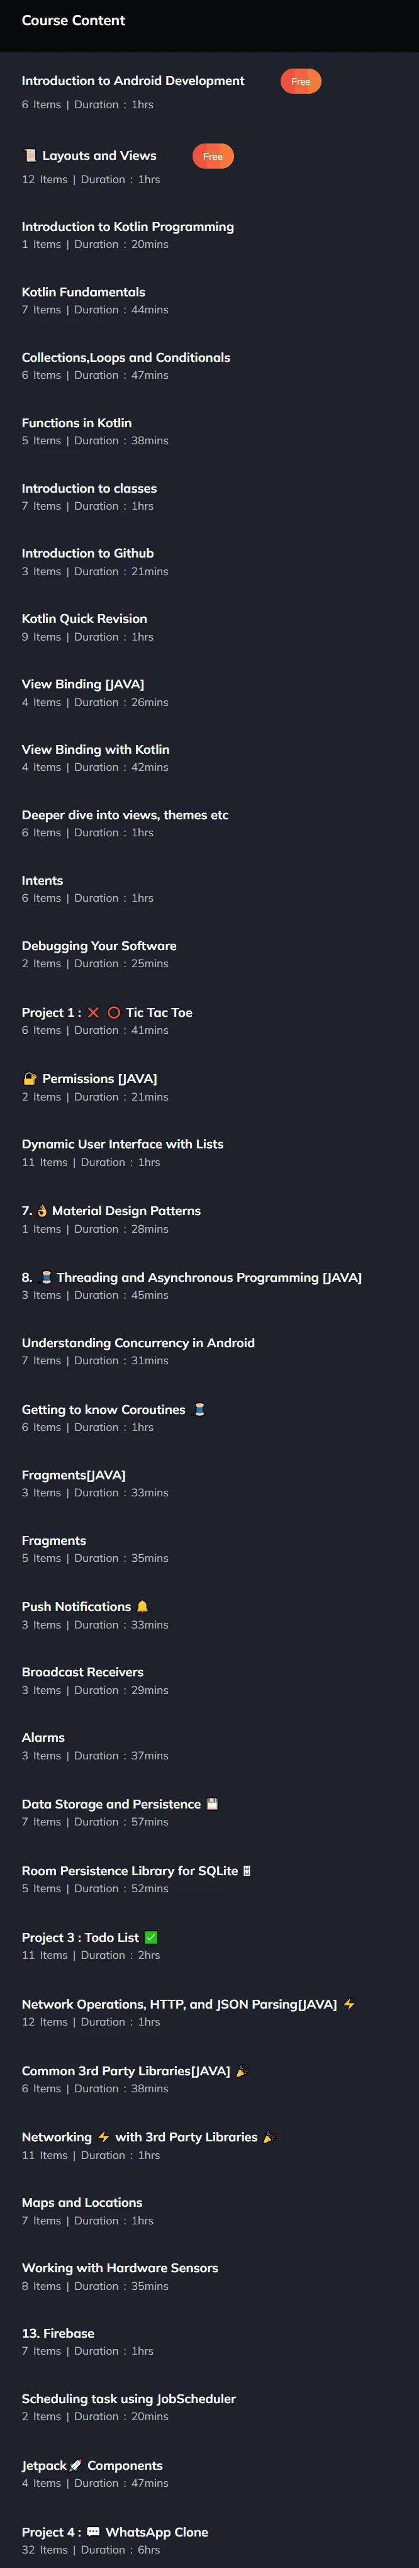Screen dimensions: 419x2568
Task: Click the lightning icon after Network Operations heading
Action: tap(349, 2004)
